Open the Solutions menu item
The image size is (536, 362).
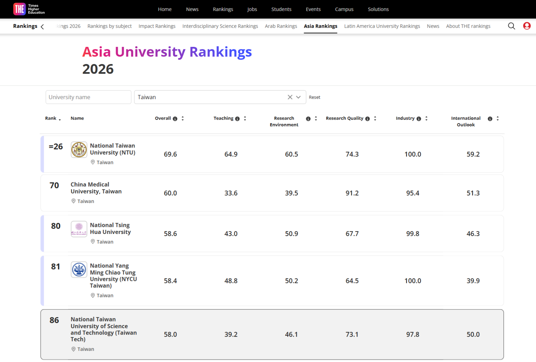[378, 9]
